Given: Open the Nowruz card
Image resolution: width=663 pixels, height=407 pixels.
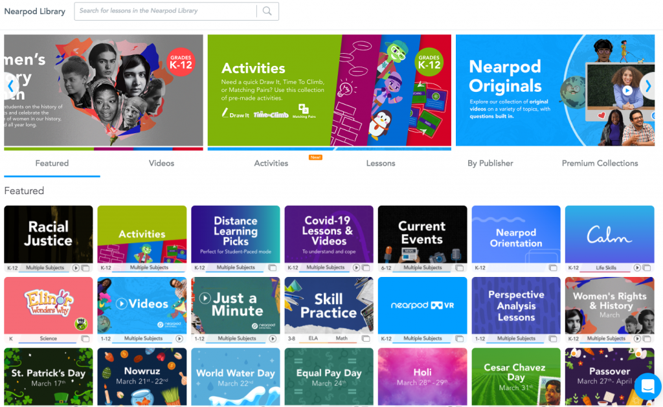Looking at the screenshot, I should (142, 377).
